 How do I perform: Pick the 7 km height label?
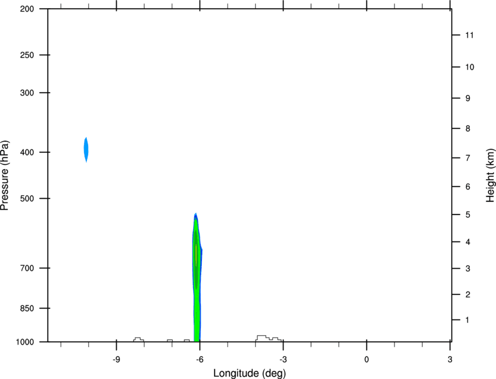pyautogui.click(x=467, y=158)
